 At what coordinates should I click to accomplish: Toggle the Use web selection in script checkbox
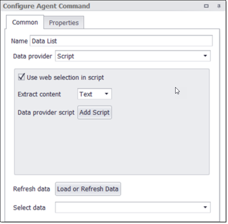click(22, 77)
